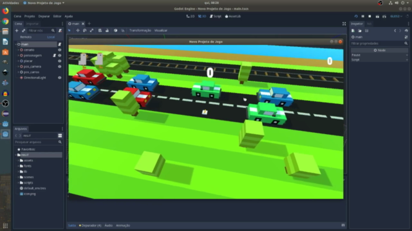Screen dimensions: 412x231
Task: Expand the Pause property section
Action: click(380, 55)
